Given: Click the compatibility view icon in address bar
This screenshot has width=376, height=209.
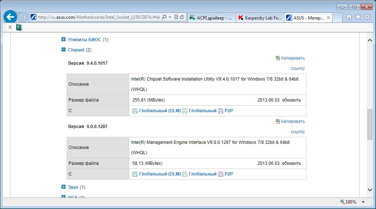Looking at the screenshot, I should 176,17.
